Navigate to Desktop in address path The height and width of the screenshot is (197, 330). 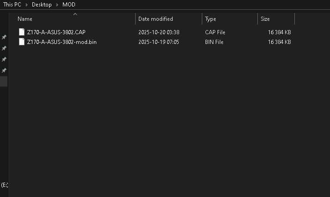42,5
